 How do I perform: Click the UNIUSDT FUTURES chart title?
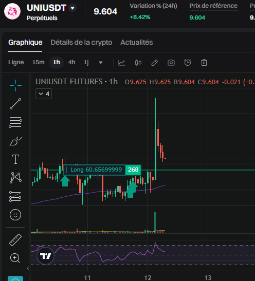click(69, 82)
